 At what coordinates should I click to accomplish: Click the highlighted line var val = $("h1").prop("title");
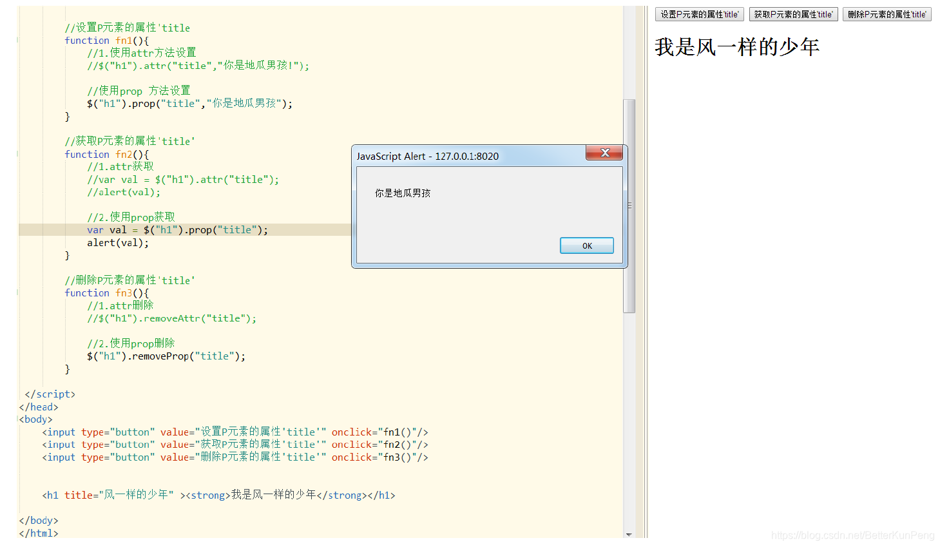pos(177,230)
